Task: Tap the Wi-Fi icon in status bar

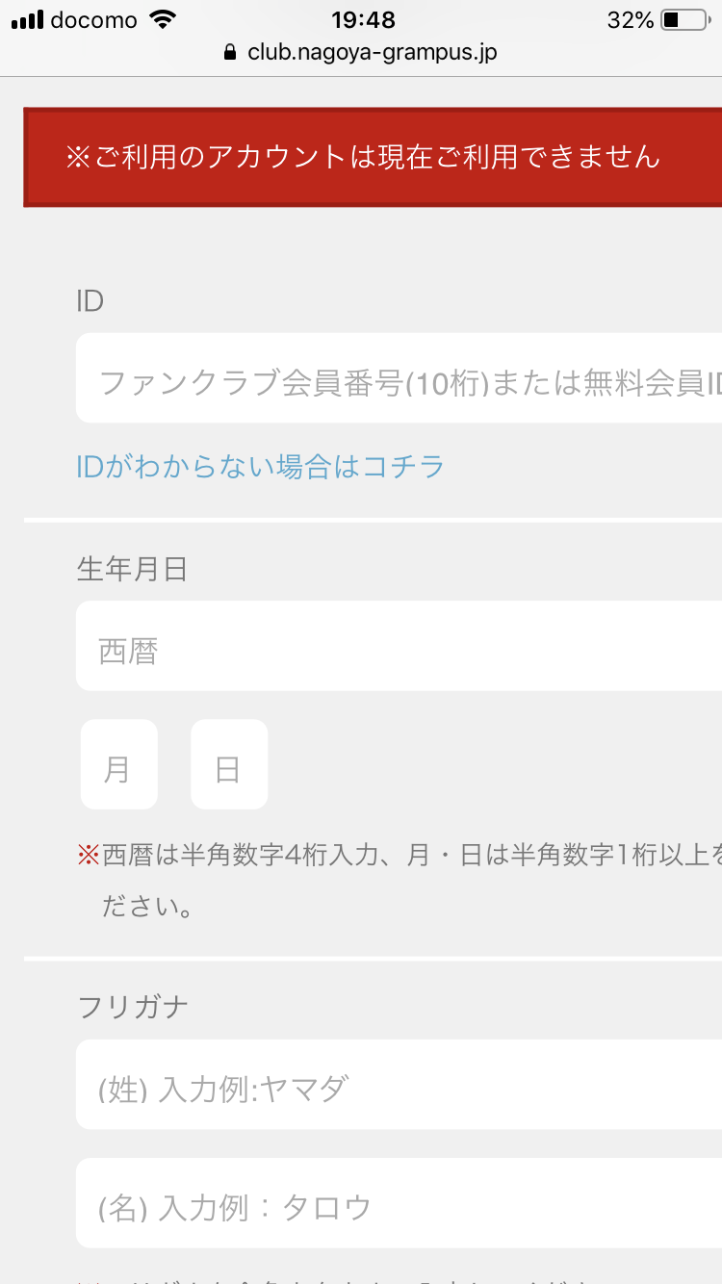Action: [164, 20]
